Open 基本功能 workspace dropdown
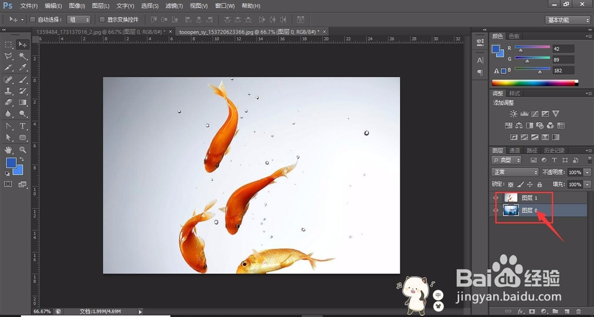 567,20
